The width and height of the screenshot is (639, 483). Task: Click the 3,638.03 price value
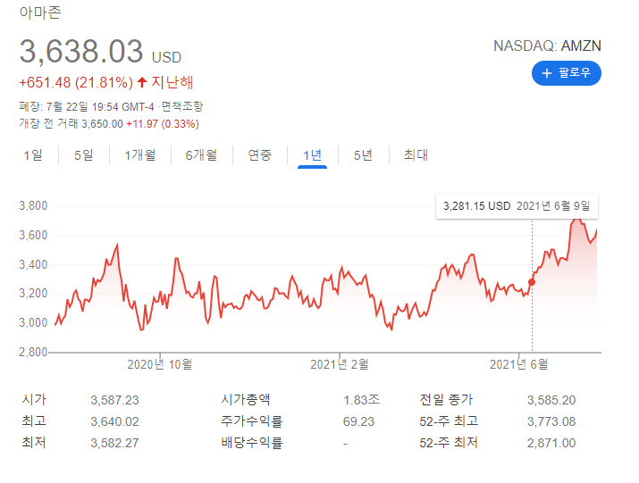[x=81, y=51]
